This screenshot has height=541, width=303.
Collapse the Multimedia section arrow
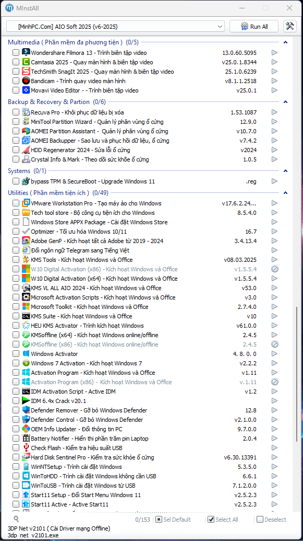pos(285,42)
